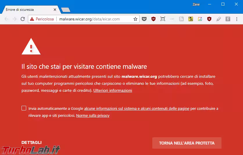Minimize the Chrome window

point(210,4)
